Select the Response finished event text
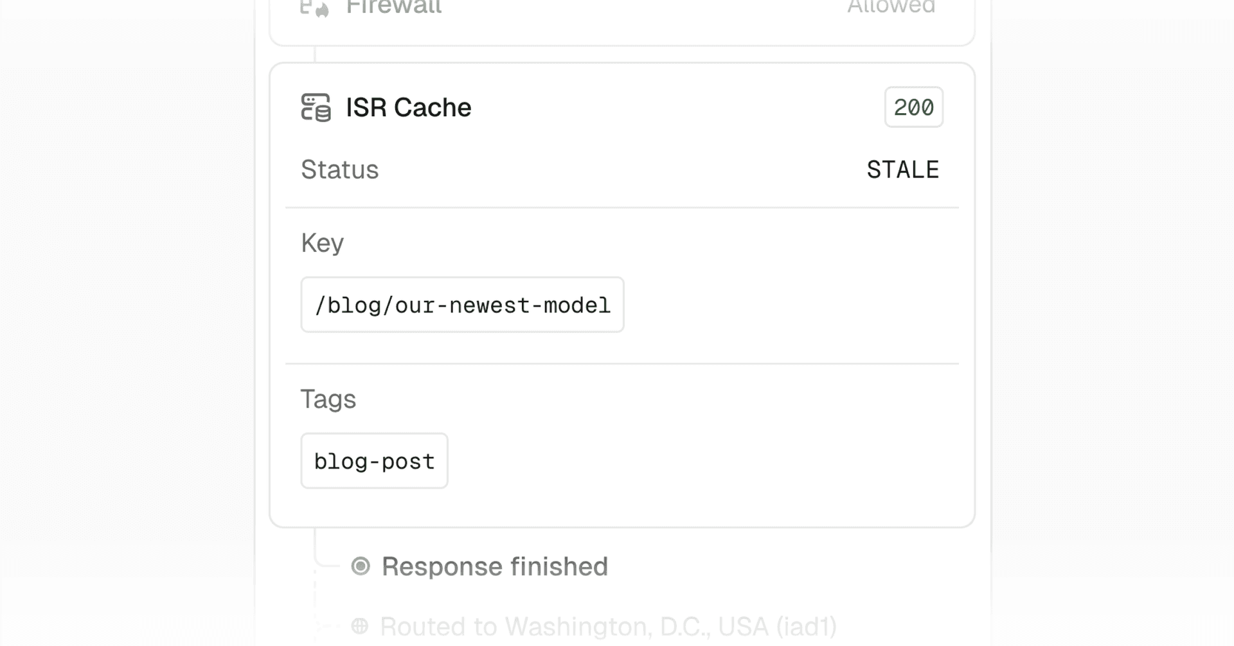 pyautogui.click(x=494, y=566)
